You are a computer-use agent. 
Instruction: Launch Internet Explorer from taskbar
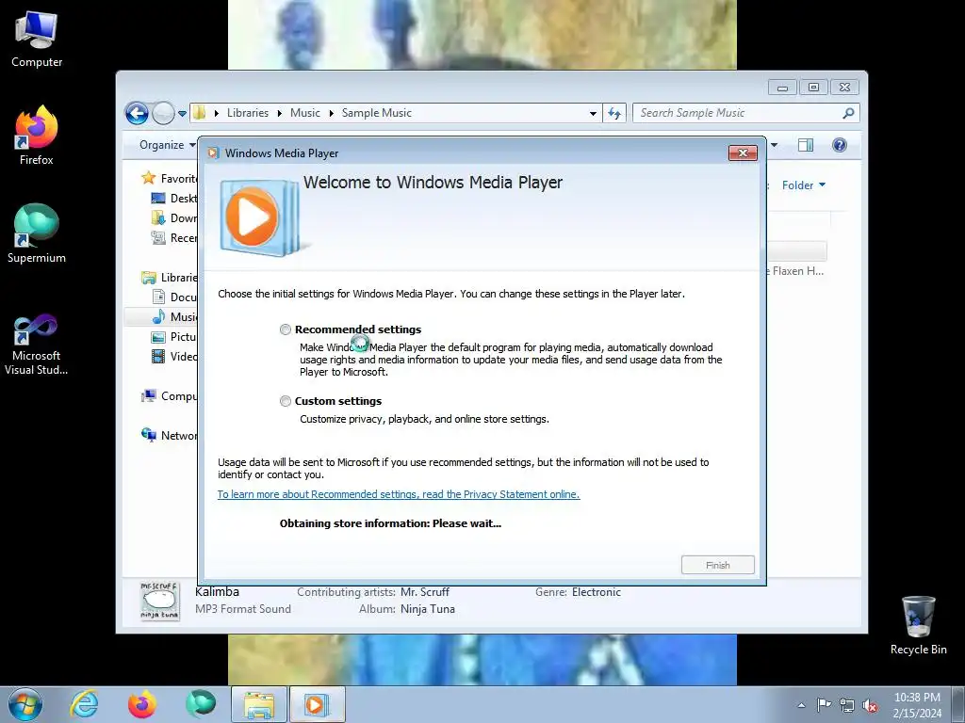84,704
